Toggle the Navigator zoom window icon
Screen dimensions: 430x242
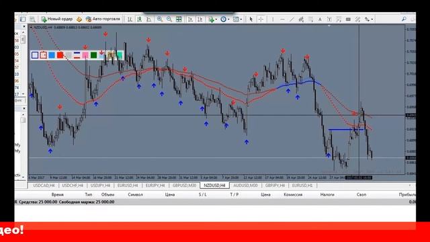point(32,19)
